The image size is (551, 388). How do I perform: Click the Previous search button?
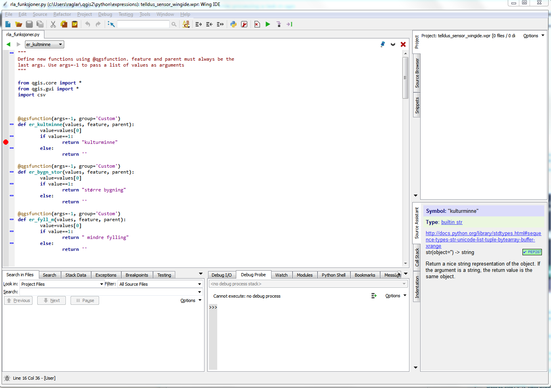[x=18, y=300]
